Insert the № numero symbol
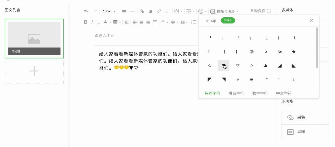 (x=280, y=51)
